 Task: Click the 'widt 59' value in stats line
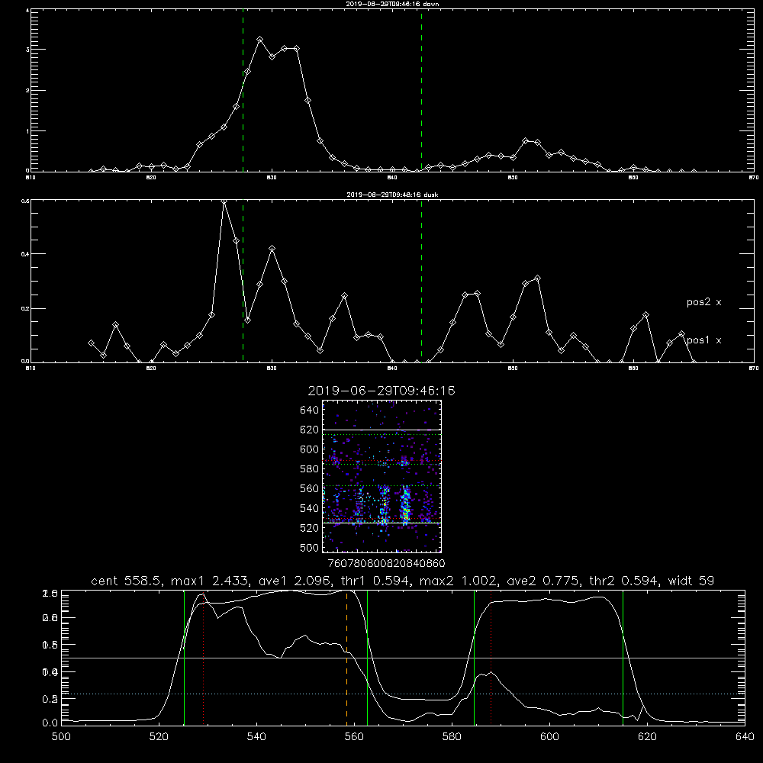coord(691,581)
